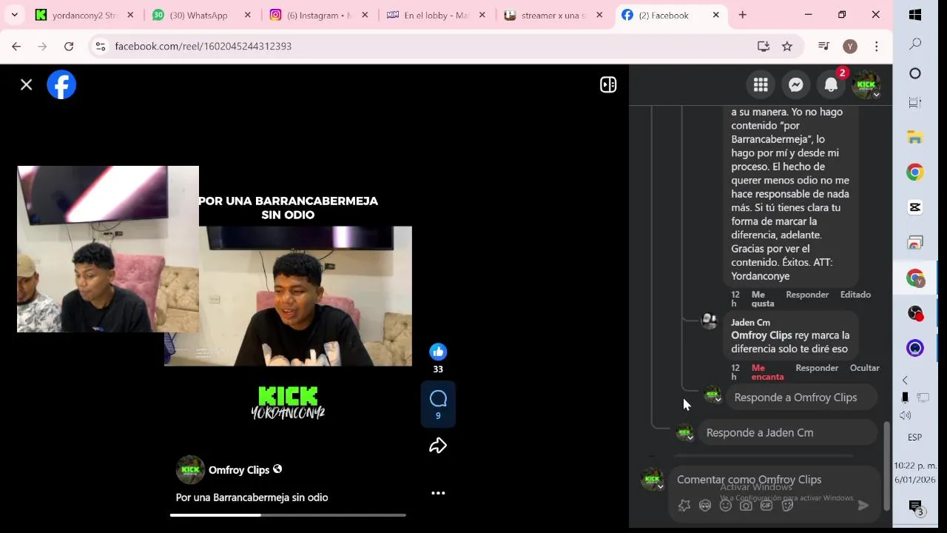Bookmark this page with the star
The height and width of the screenshot is (533, 947).
(787, 46)
